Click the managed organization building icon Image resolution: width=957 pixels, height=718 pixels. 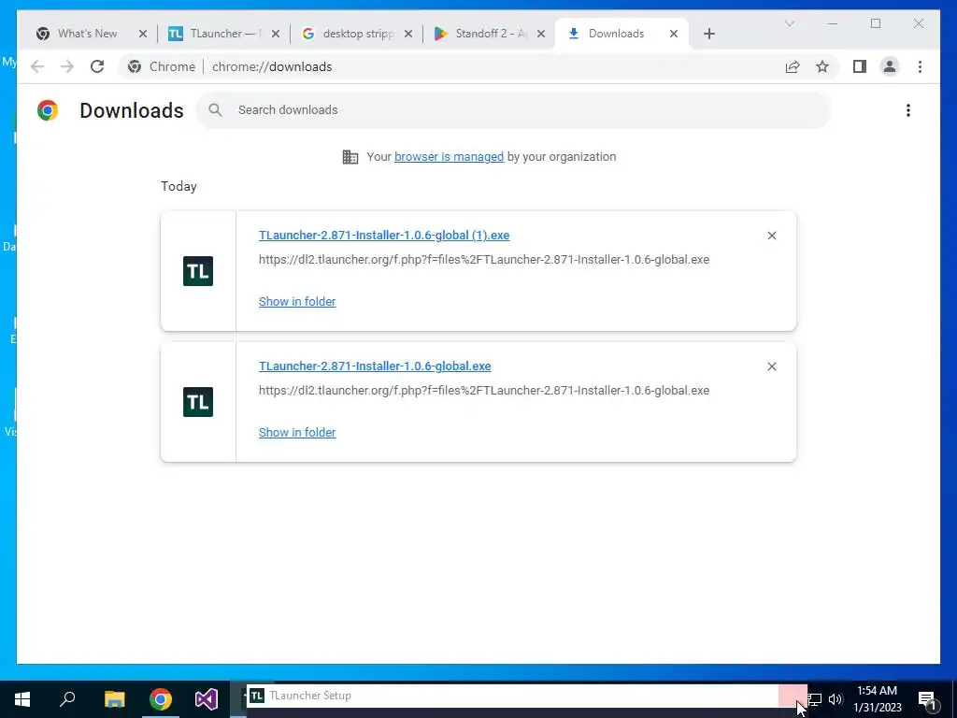pyautogui.click(x=350, y=157)
